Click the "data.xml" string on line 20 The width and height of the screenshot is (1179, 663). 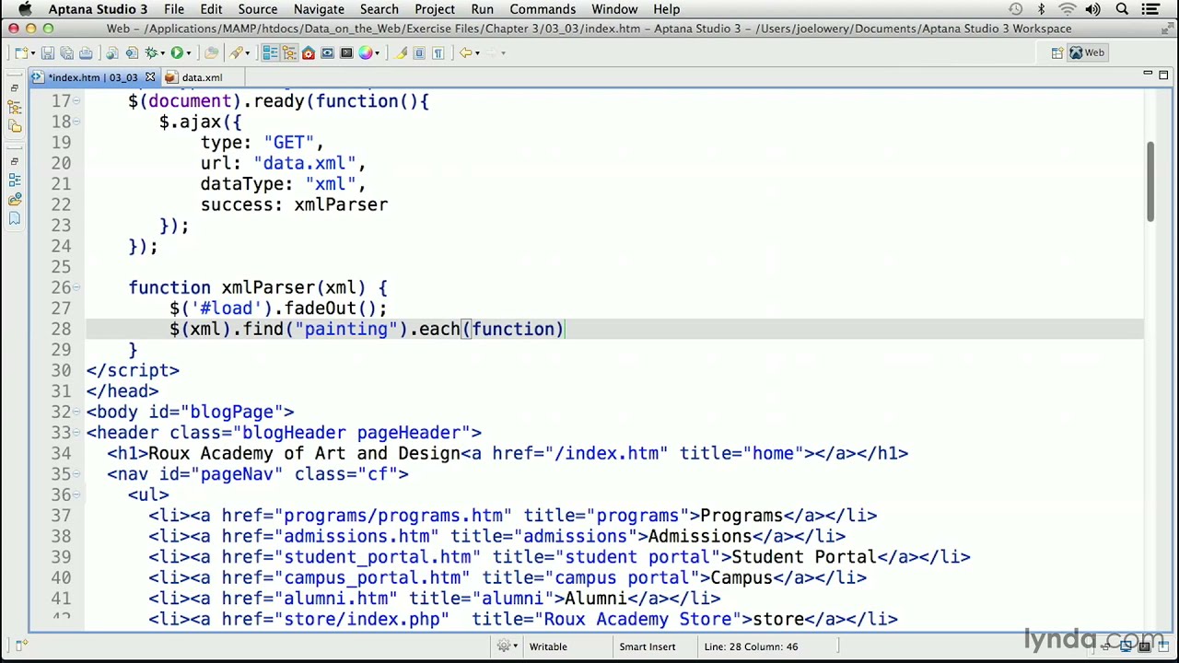tap(304, 163)
